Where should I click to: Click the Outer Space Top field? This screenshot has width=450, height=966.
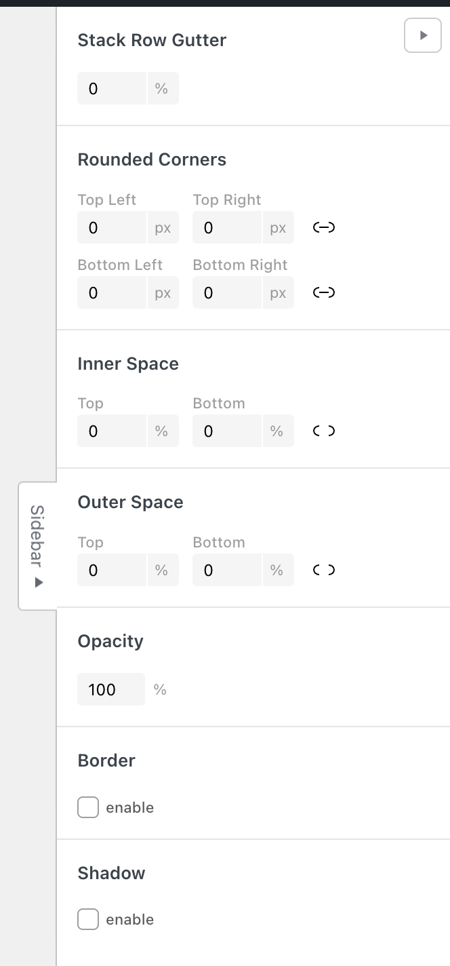click(112, 571)
